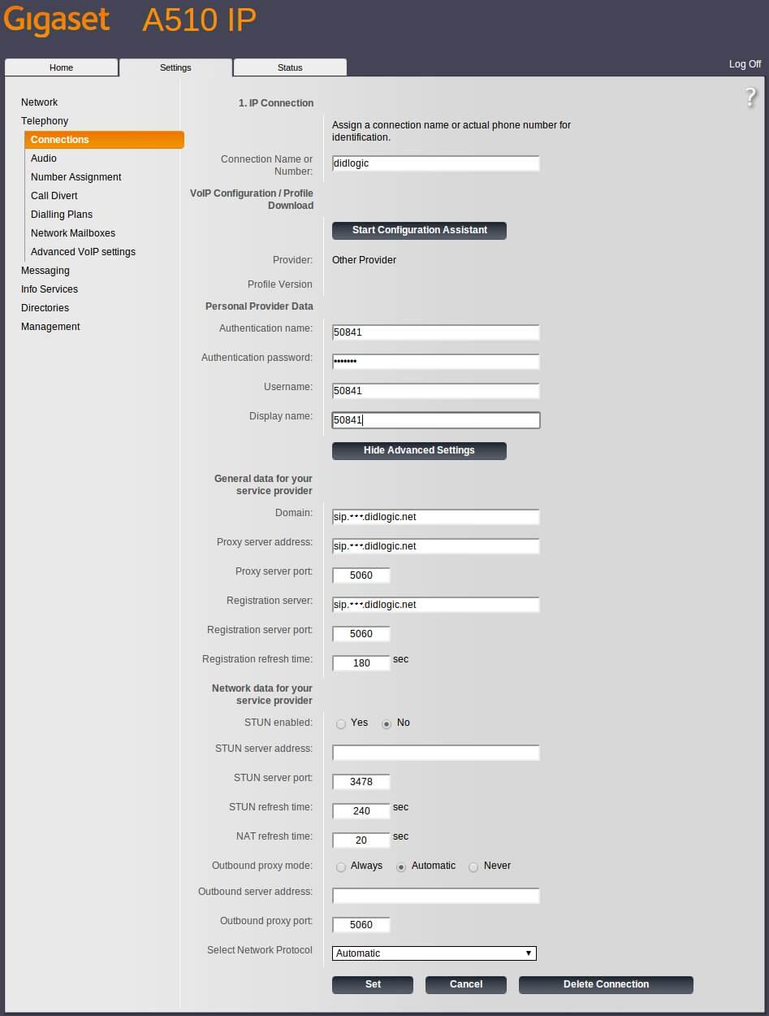Open the Status tab
This screenshot has height=1016, width=769.
290,67
